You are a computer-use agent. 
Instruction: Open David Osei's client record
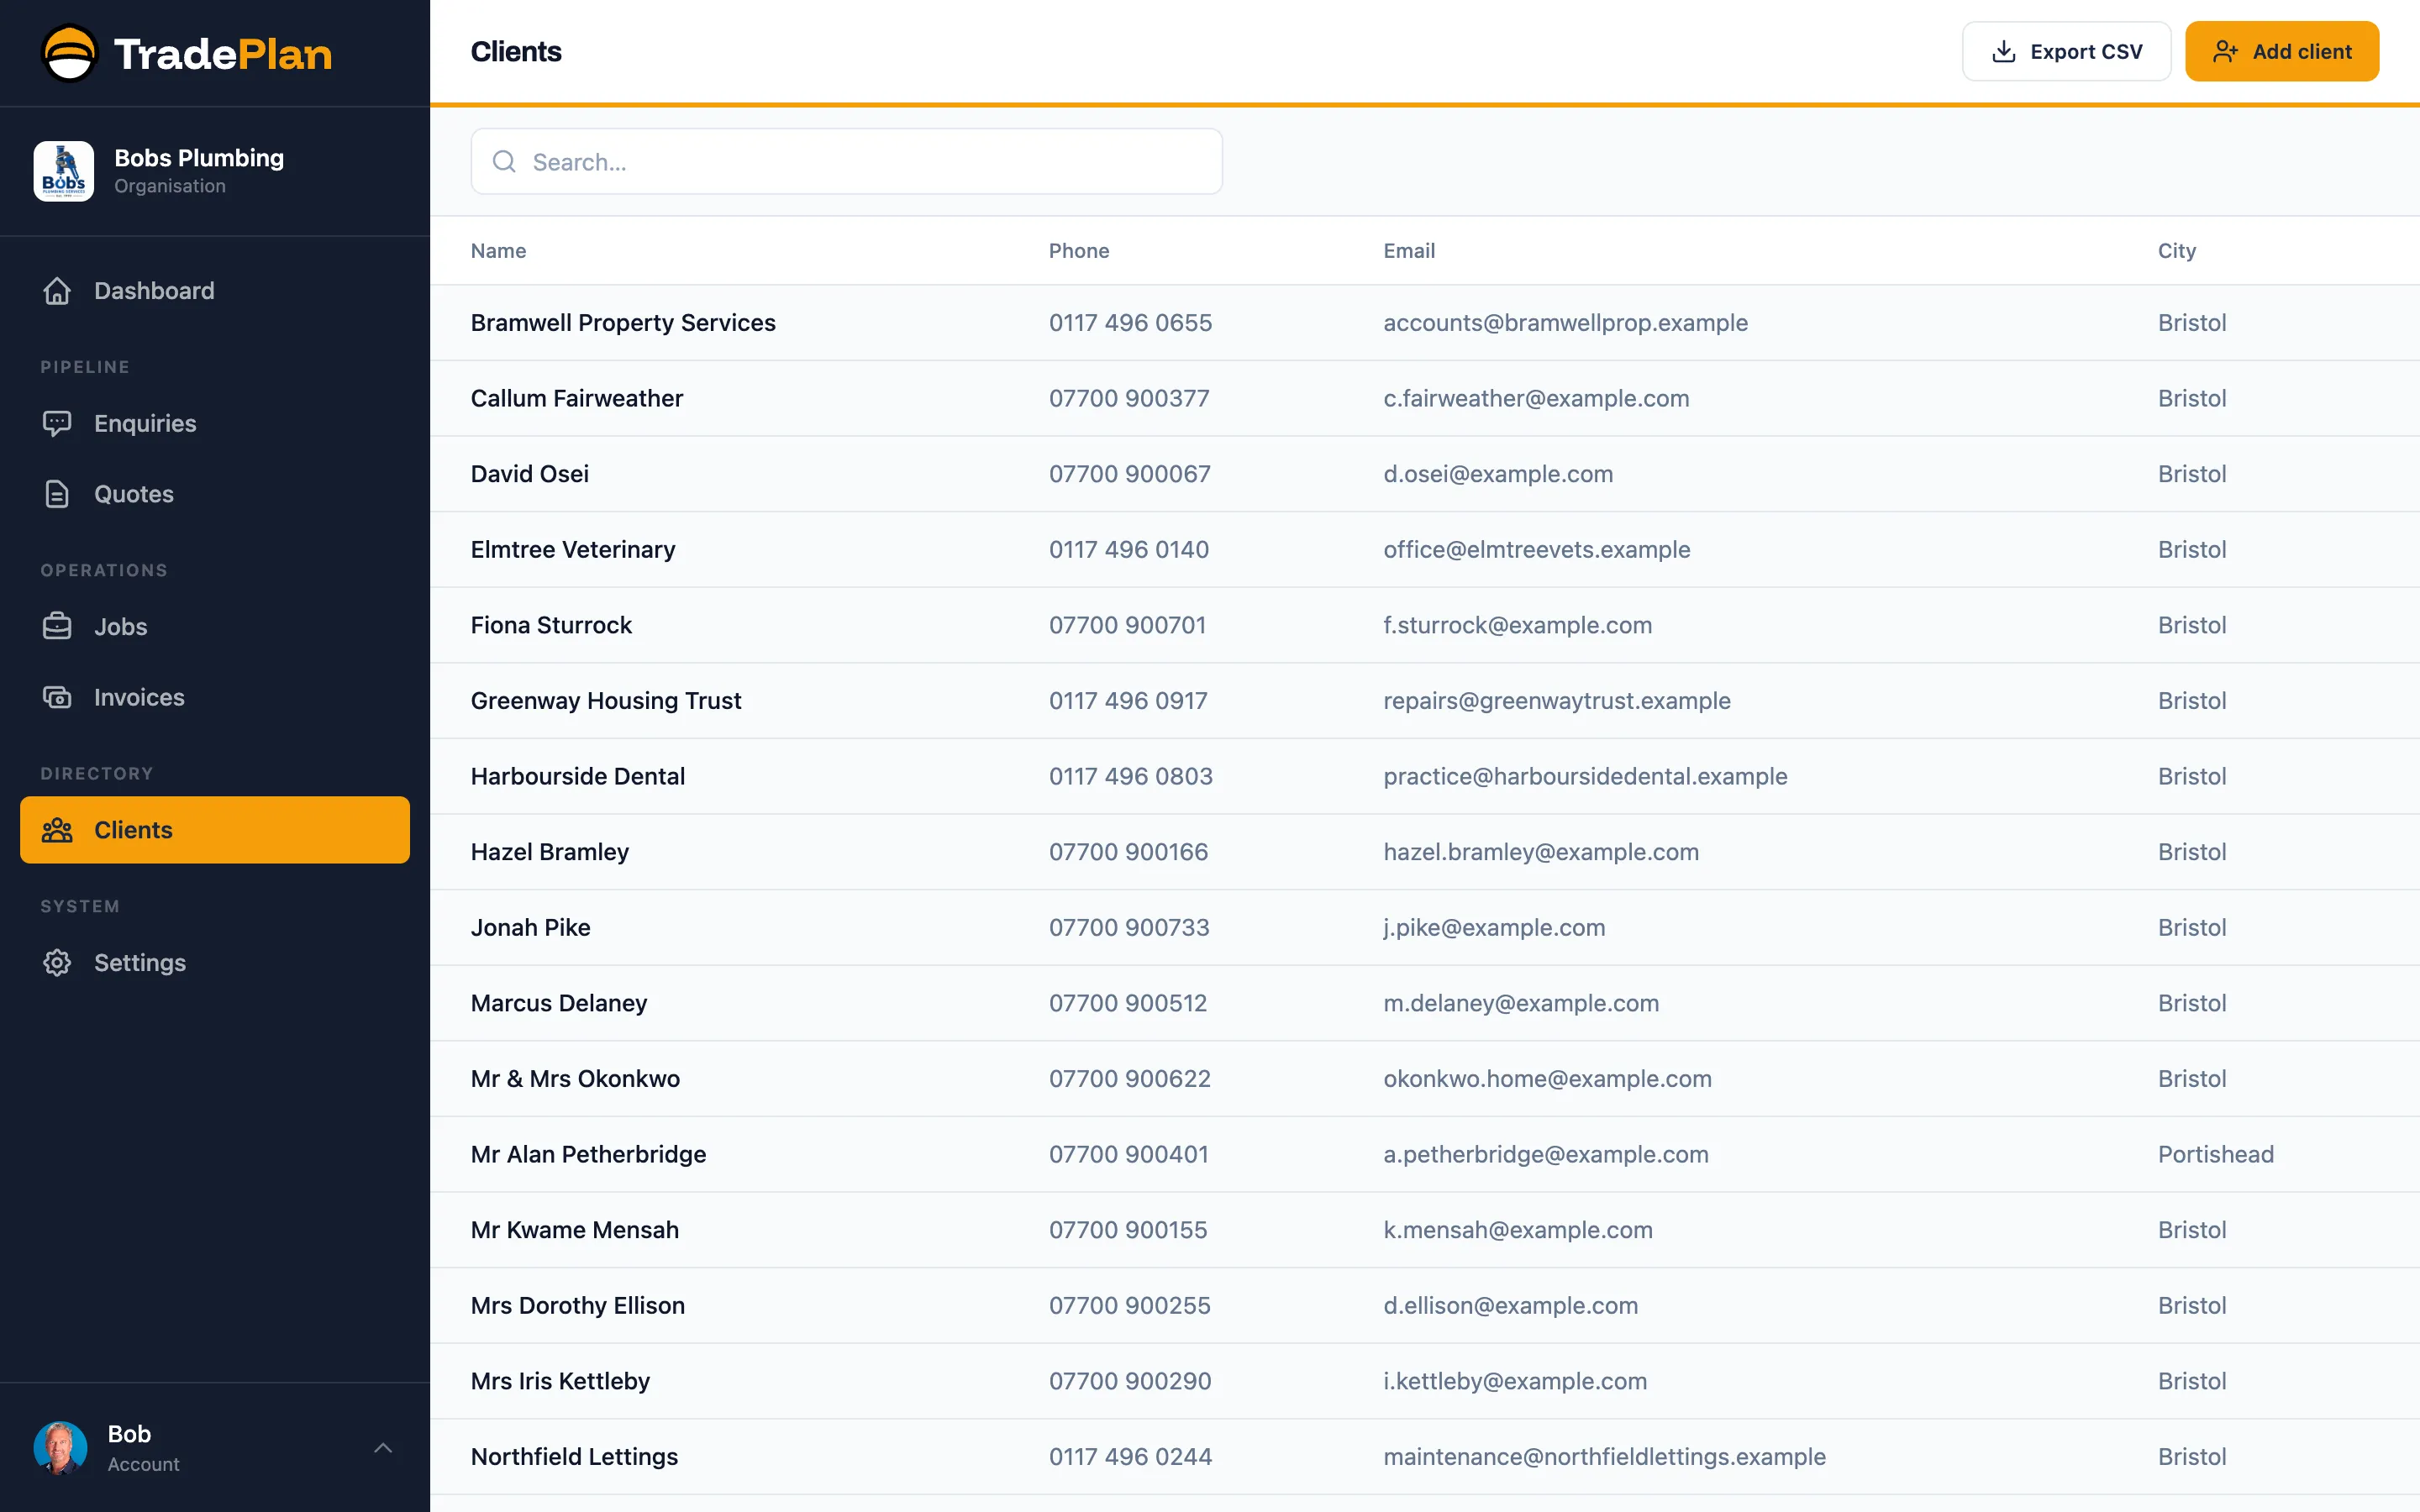pyautogui.click(x=1425, y=474)
